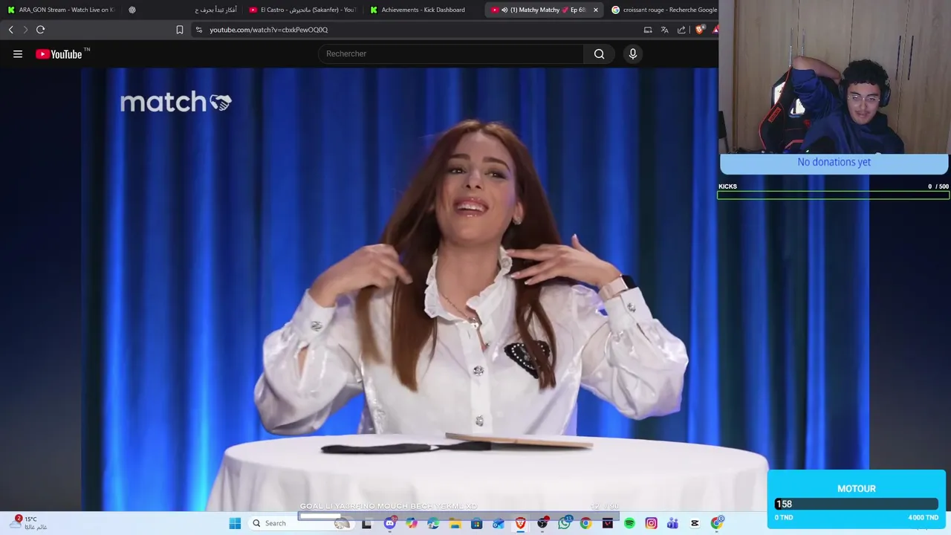This screenshot has width=951, height=535.
Task: Open WhatsApp from the taskbar
Action: pos(564,523)
